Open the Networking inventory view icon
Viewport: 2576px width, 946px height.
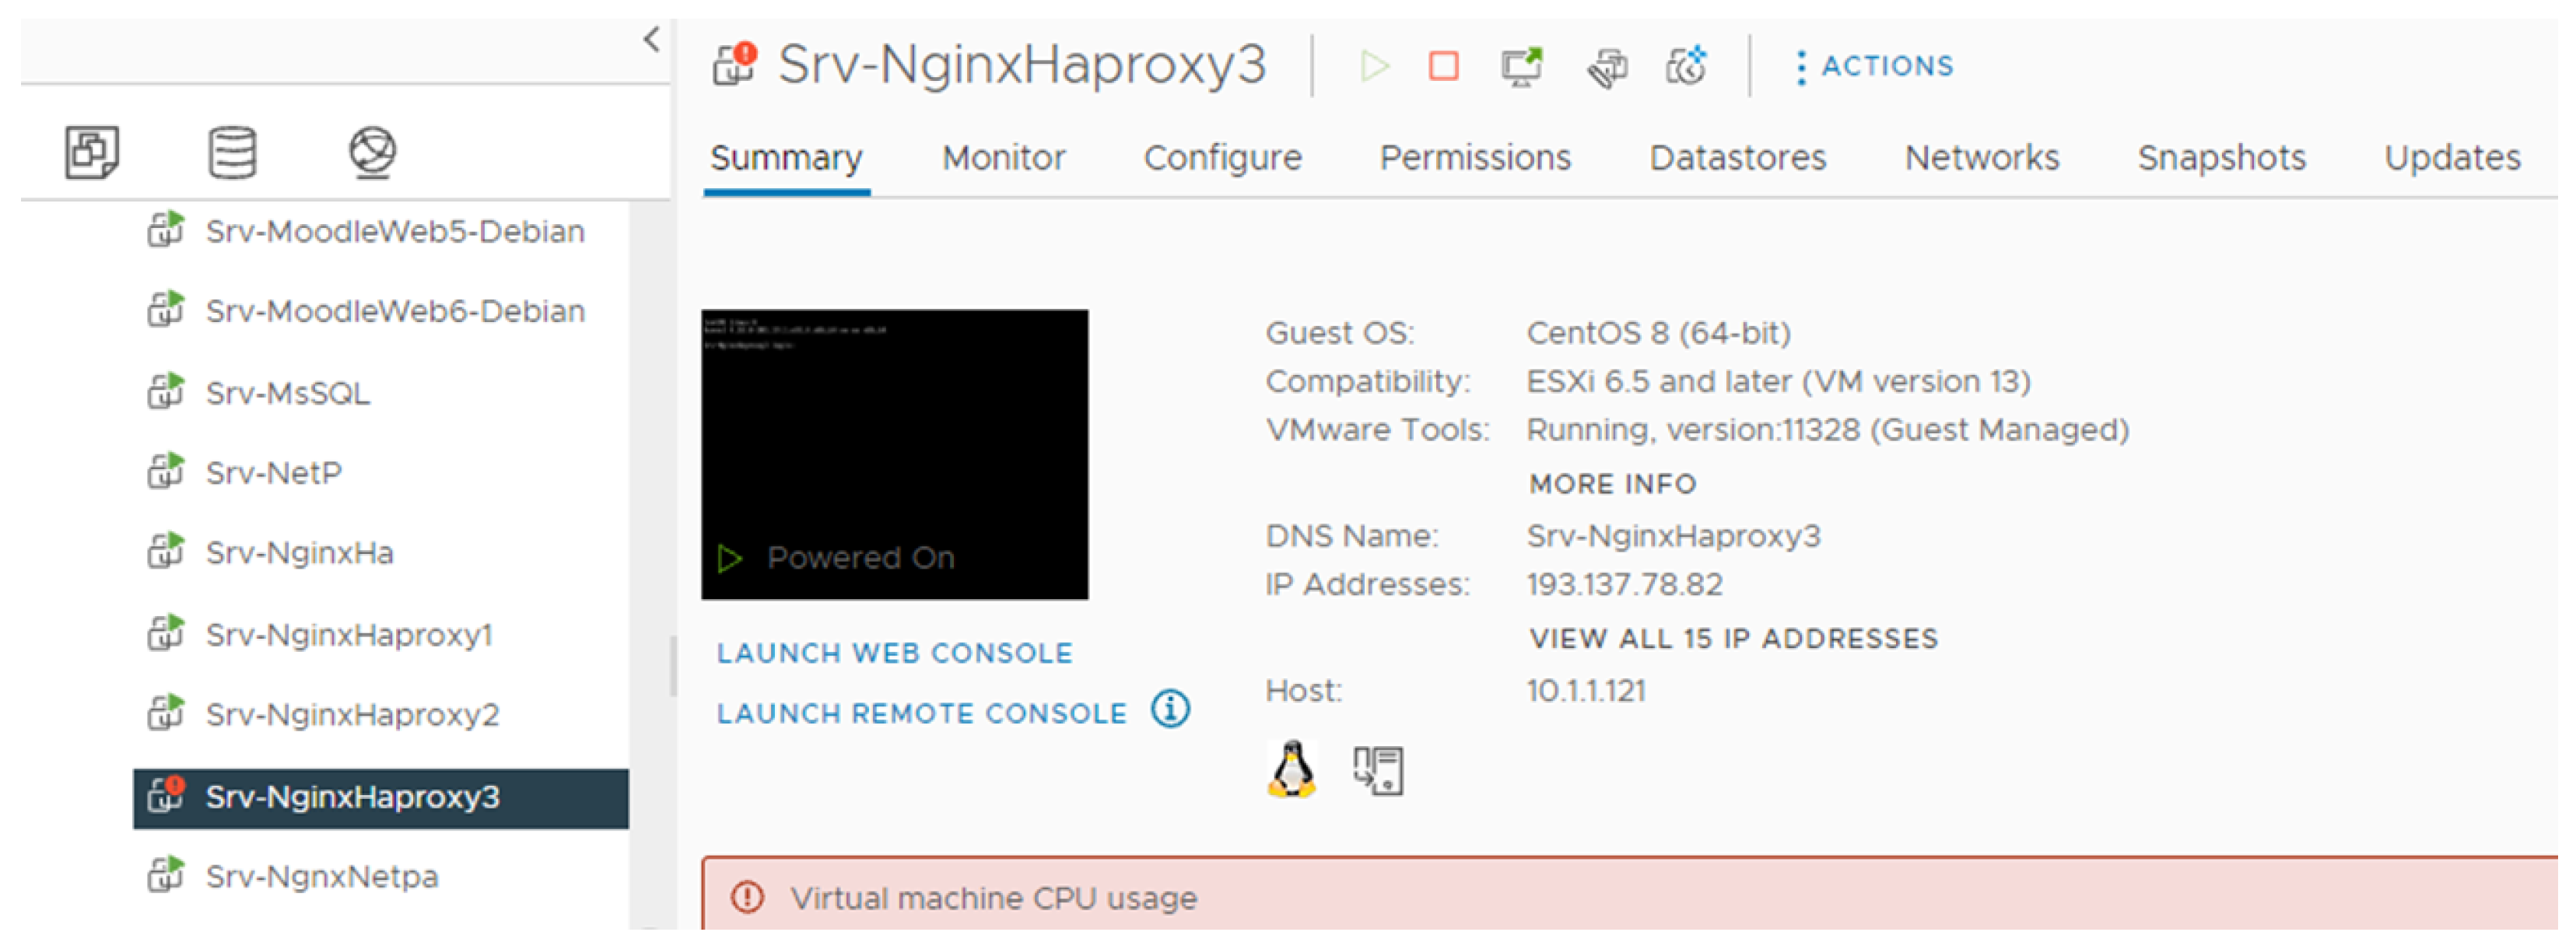(x=372, y=152)
